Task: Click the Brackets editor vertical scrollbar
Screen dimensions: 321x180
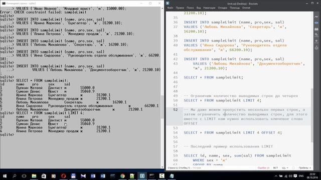Action: 312,115
